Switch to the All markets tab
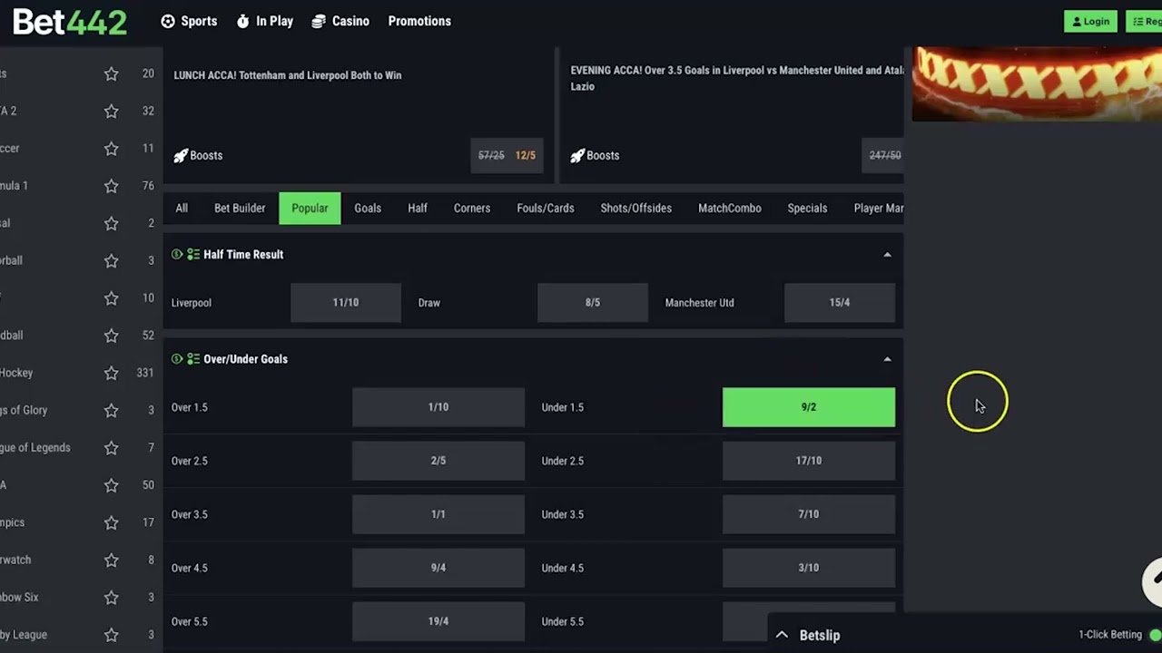Viewport: 1162px width, 653px height. [182, 208]
